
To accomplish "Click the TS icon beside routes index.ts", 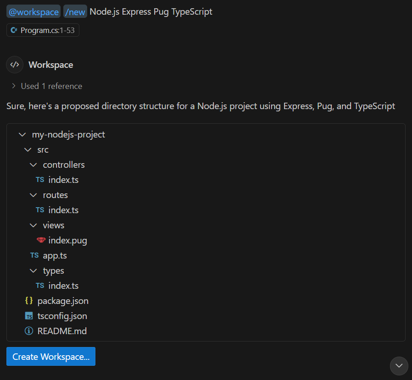I will click(40, 210).
